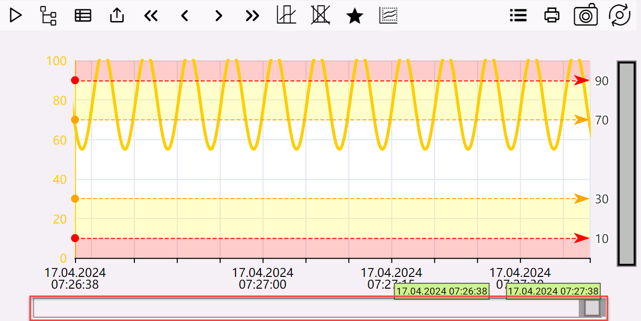
Task: Click the play button in toolbar
Action: 16,15
